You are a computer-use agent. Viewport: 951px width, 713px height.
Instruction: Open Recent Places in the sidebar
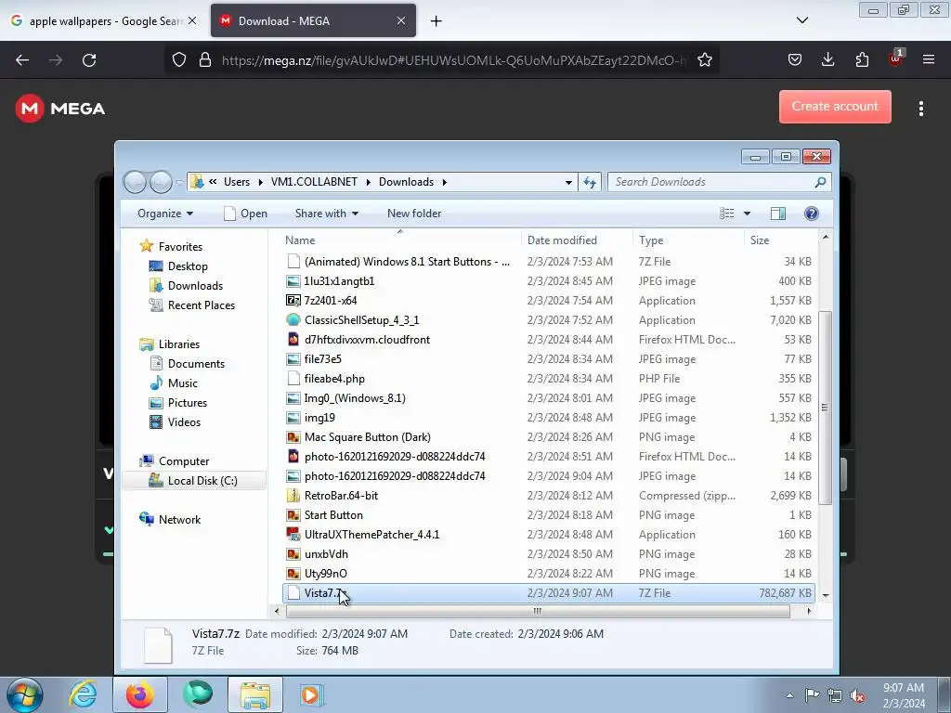(201, 305)
